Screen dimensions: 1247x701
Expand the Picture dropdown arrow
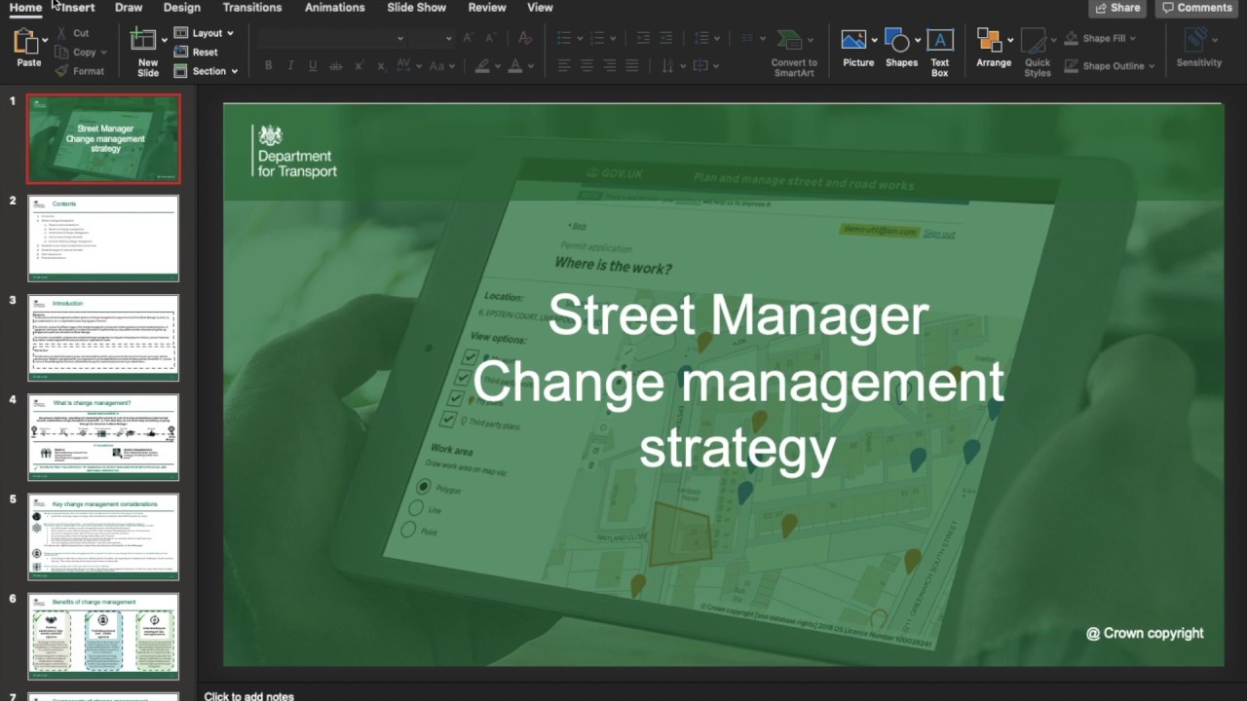pos(874,41)
